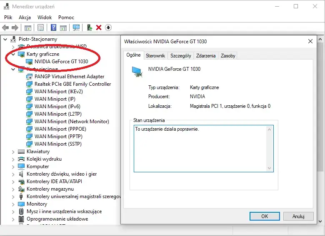Click the Piotr-Stacjonarny computer icon
The height and width of the screenshot is (236, 325).
pos(13,39)
